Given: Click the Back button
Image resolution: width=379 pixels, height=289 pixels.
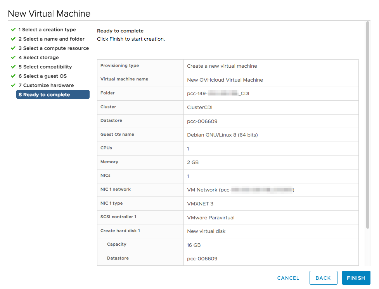Looking at the screenshot, I should coord(323,278).
